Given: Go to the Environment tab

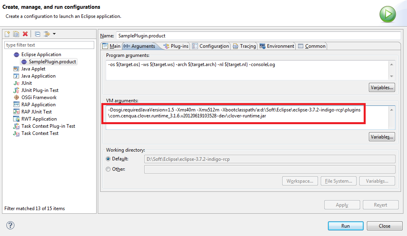Looking at the screenshot, I should click(277, 46).
